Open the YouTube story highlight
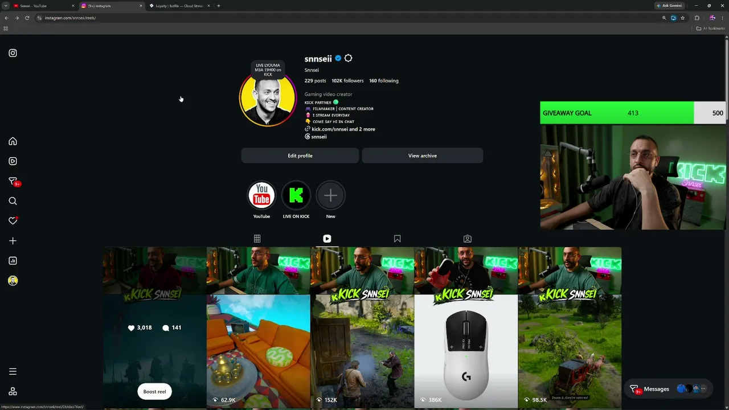Image resolution: width=729 pixels, height=410 pixels. (x=261, y=195)
